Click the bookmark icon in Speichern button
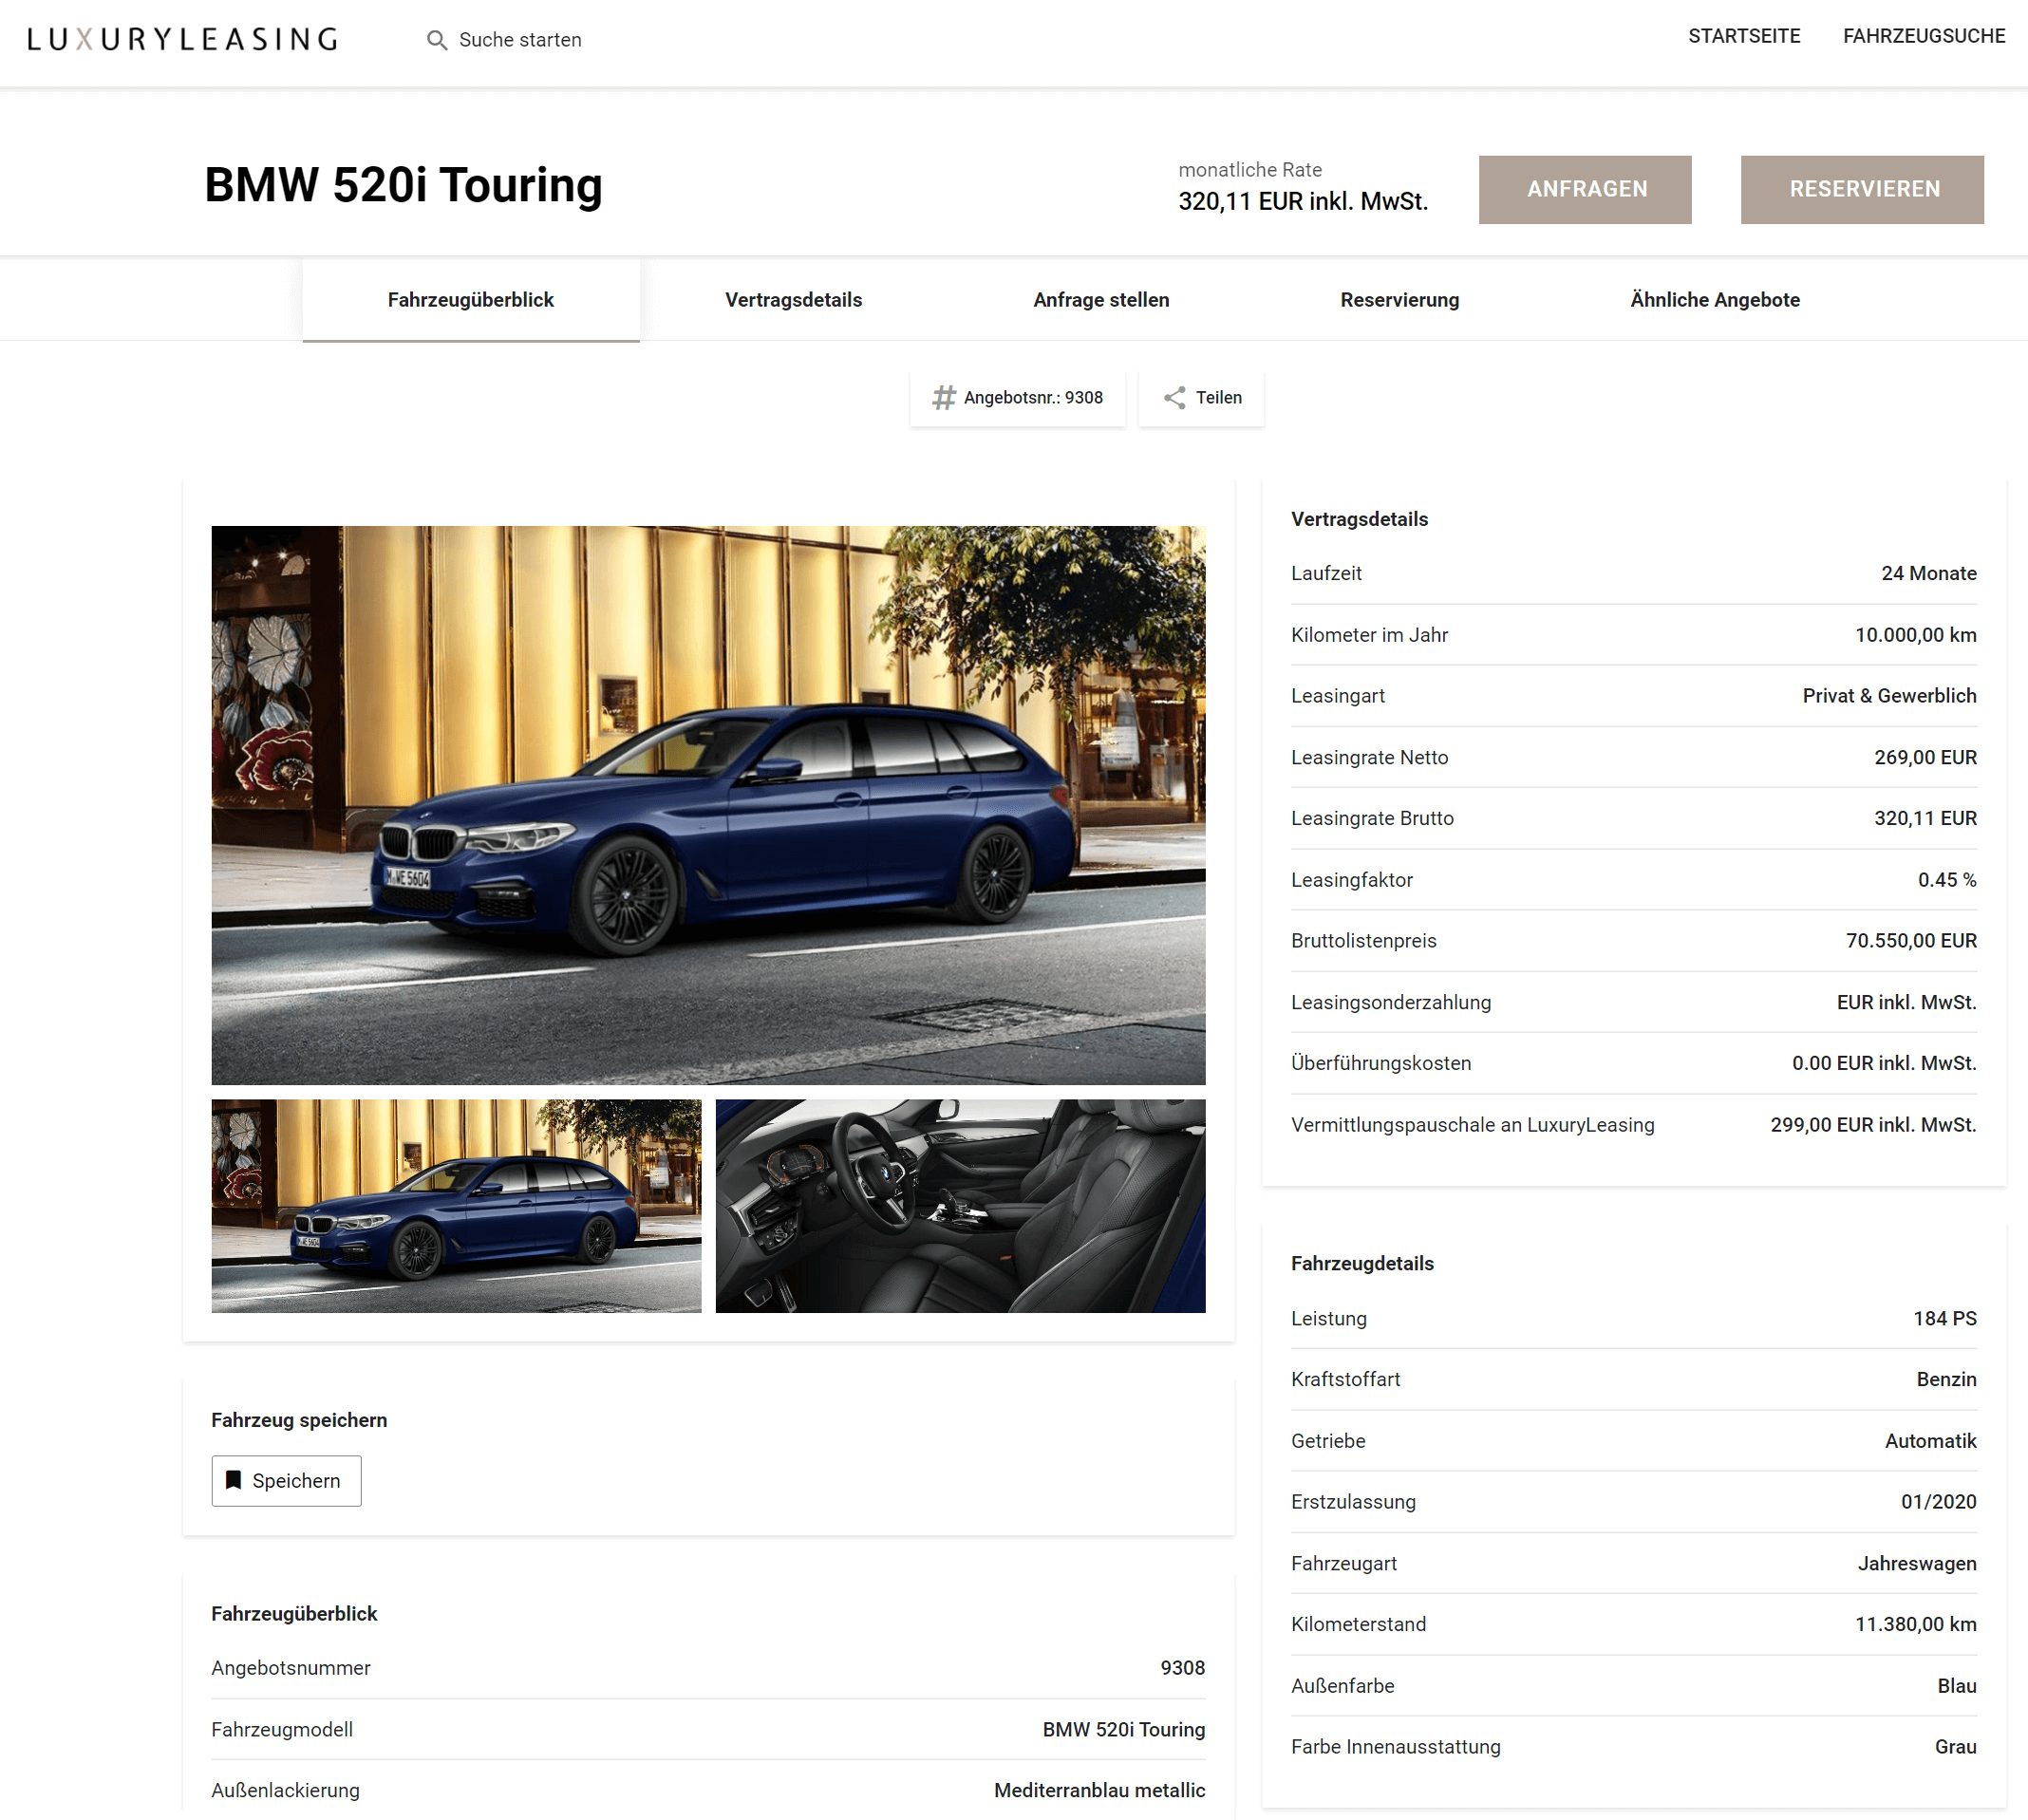Image resolution: width=2028 pixels, height=1820 pixels. click(234, 1480)
